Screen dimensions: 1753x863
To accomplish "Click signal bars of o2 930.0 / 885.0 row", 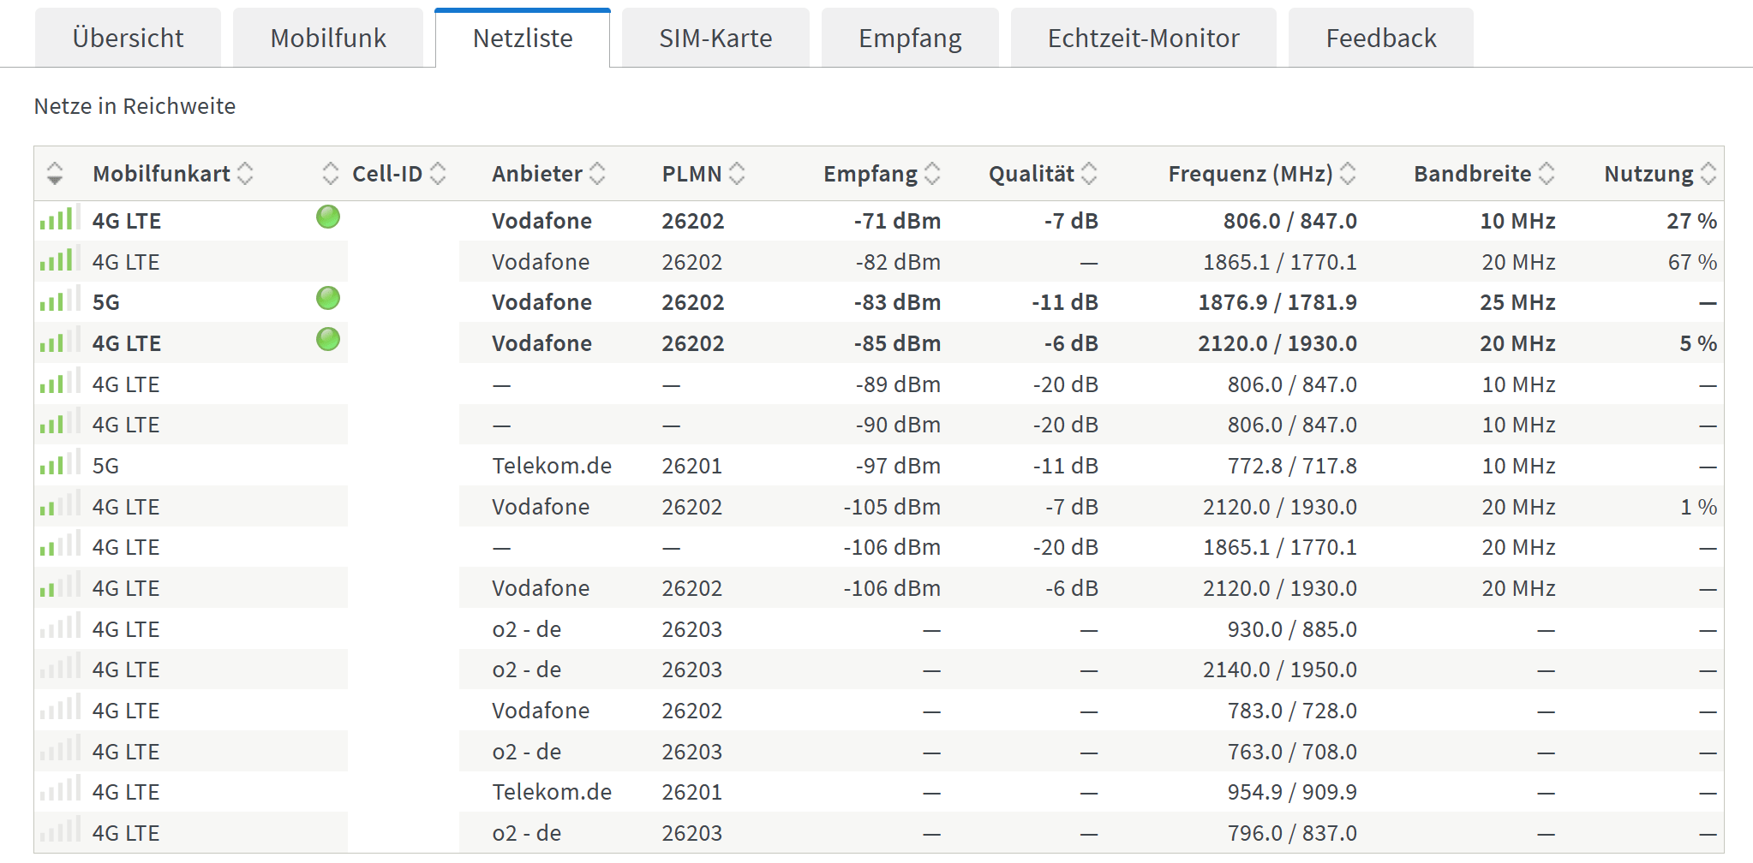I will [x=58, y=628].
